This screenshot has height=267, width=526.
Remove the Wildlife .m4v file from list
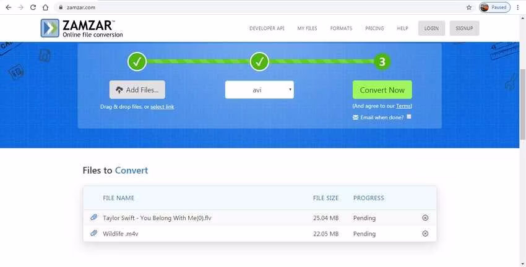(425, 234)
